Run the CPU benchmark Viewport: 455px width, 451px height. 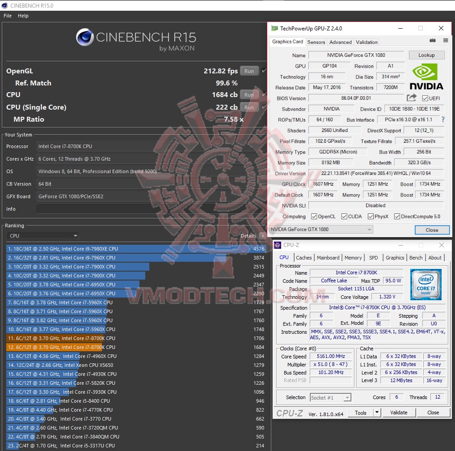249,95
